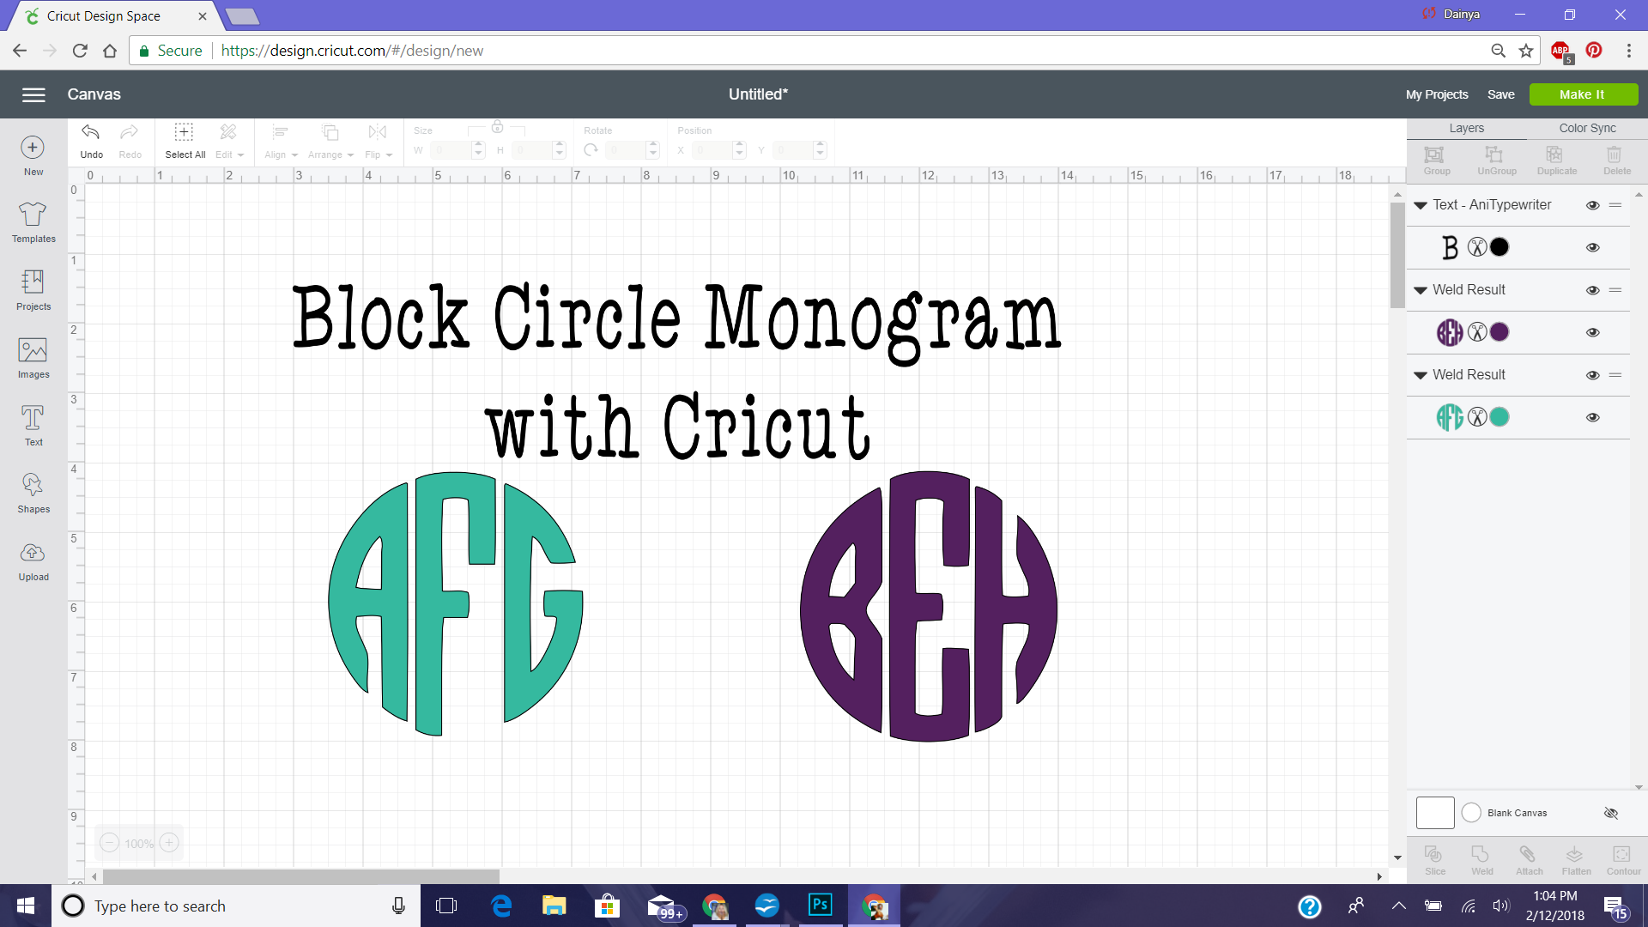Click the Attach tool
This screenshot has width=1648, height=927.
pos(1529,860)
